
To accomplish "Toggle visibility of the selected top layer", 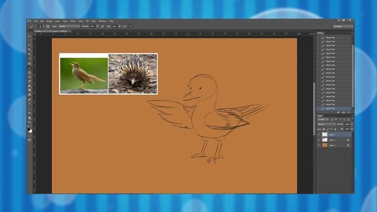I will 319,134.
